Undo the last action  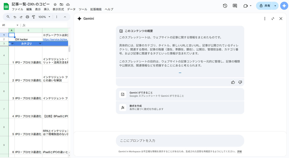[x=15, y=17]
